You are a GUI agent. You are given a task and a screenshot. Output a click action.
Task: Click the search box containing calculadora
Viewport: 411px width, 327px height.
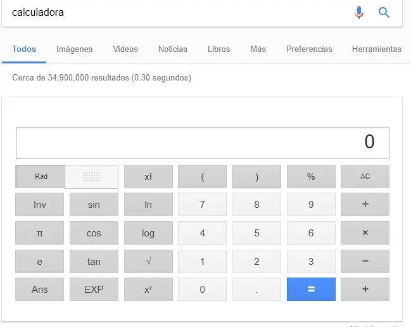(177, 13)
